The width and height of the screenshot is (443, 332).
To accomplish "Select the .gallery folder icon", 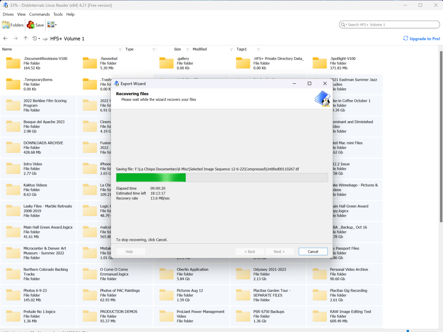I will tap(166, 63).
